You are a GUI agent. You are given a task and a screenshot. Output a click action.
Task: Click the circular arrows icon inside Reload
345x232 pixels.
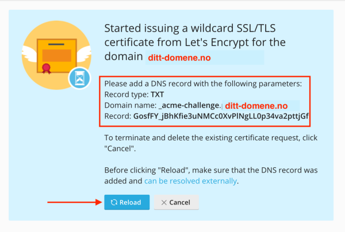pos(114,202)
